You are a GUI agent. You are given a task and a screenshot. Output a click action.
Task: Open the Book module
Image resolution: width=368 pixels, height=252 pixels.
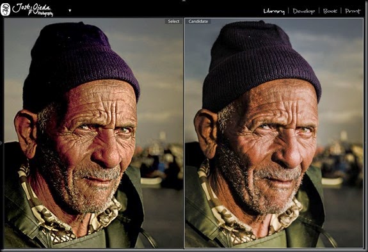(330, 11)
